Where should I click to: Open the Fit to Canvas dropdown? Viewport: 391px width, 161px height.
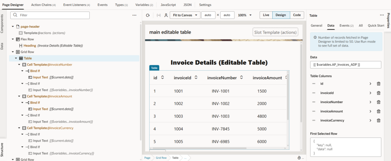pyautogui.click(x=186, y=15)
